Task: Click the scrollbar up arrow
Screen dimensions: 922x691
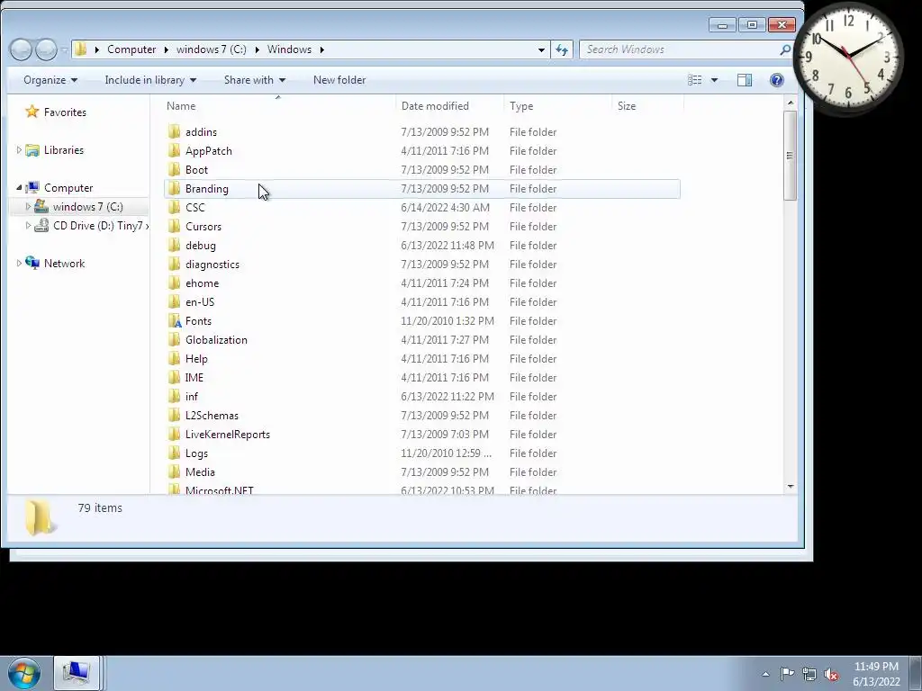Action: click(791, 103)
